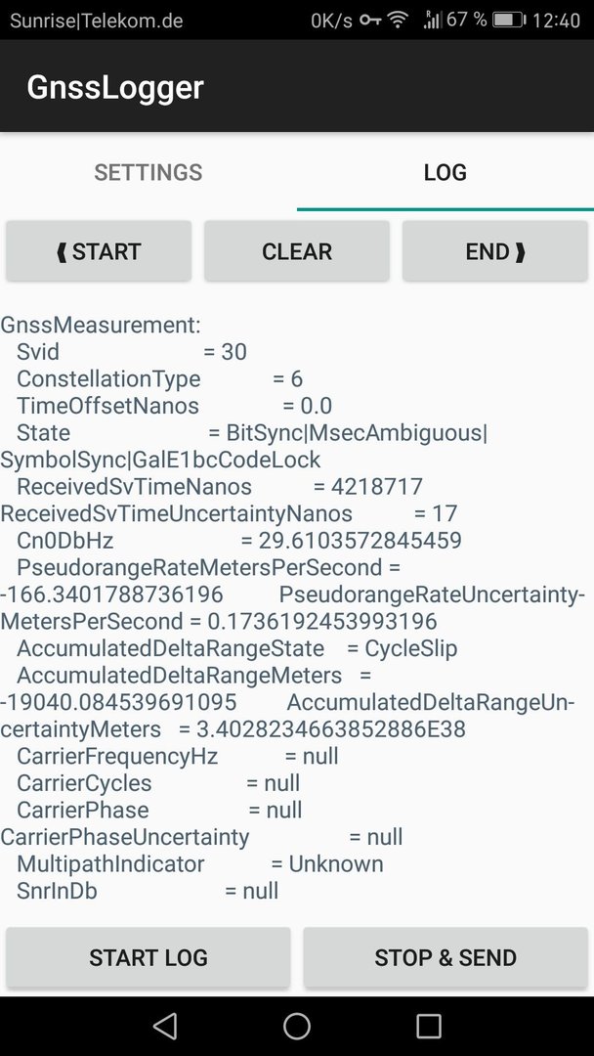Tap the GnssMeasurement header line

[101, 326]
